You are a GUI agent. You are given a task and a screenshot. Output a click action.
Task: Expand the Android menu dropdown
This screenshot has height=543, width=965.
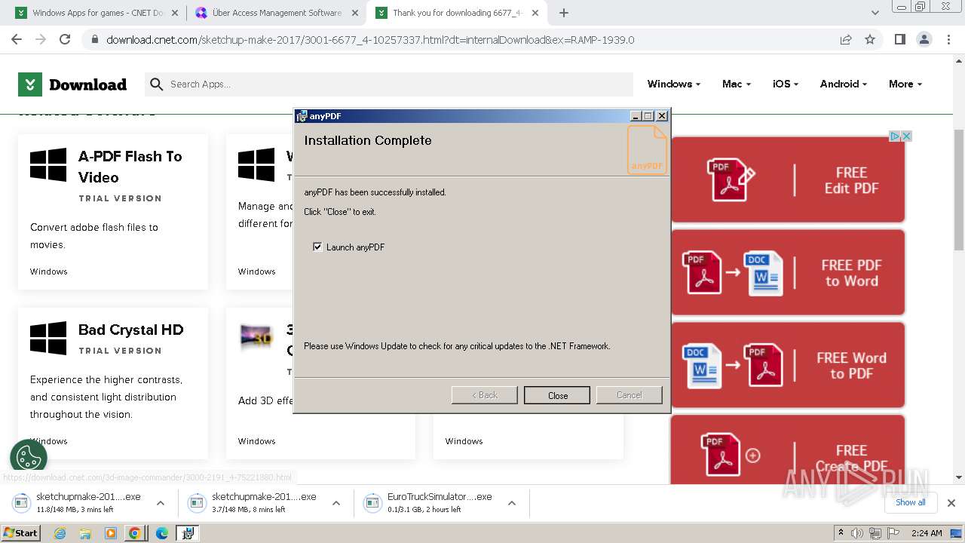843,84
